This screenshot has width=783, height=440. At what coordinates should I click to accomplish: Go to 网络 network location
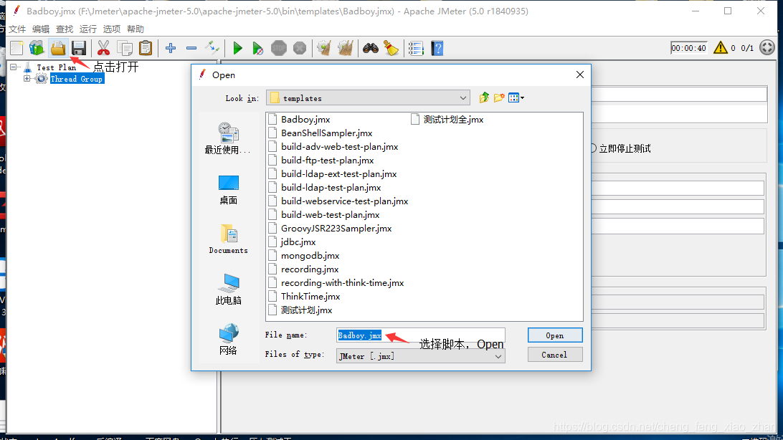(228, 339)
